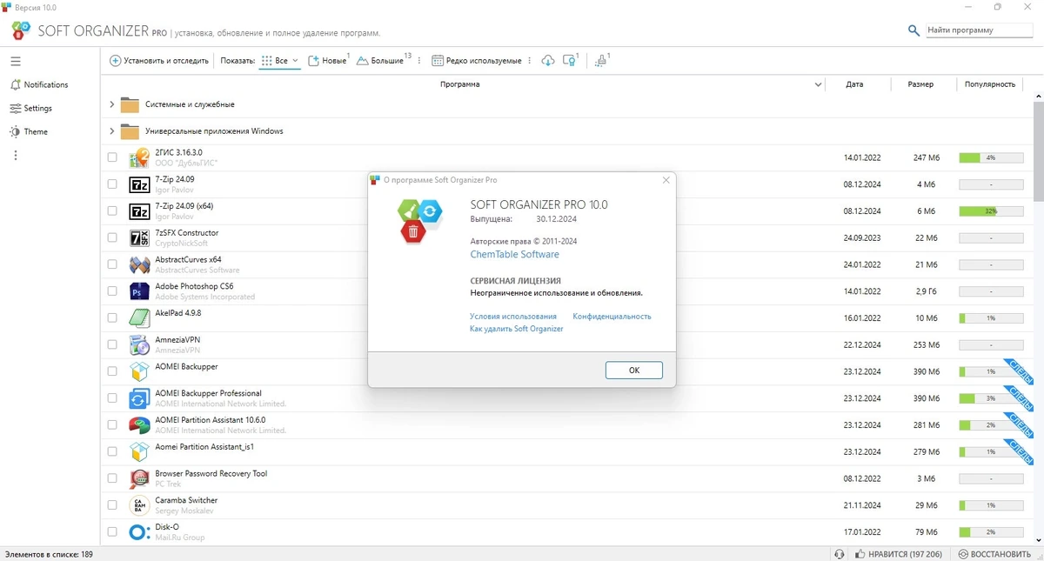The width and height of the screenshot is (1044, 561).
Task: Open the hamburger menu icon in sidebar
Action: pos(16,61)
